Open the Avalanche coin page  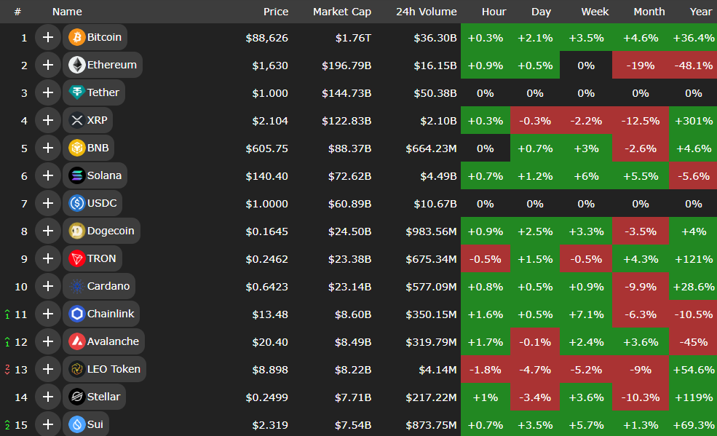(113, 341)
